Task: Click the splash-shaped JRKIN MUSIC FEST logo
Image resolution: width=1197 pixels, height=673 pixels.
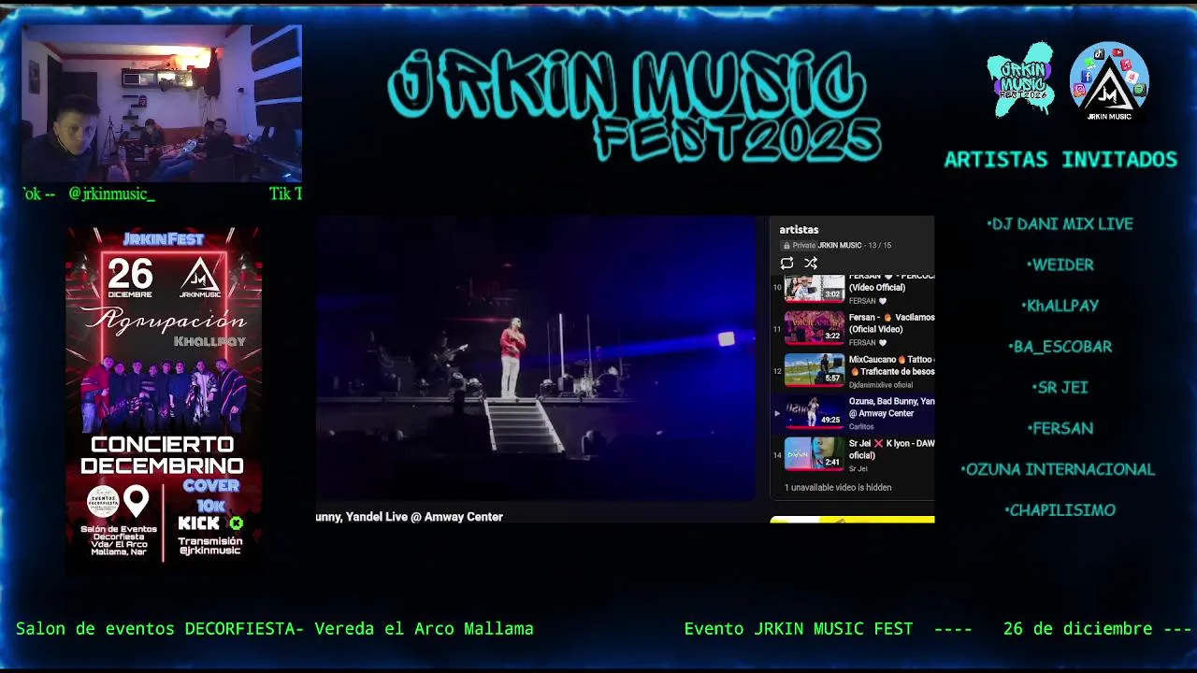Action: [x=1021, y=79]
